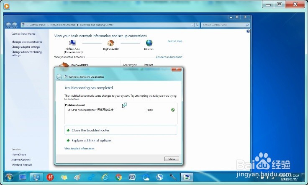The width and height of the screenshot is (308, 185).
Task: Open Change advanced sharing settings
Action: pos(26,54)
